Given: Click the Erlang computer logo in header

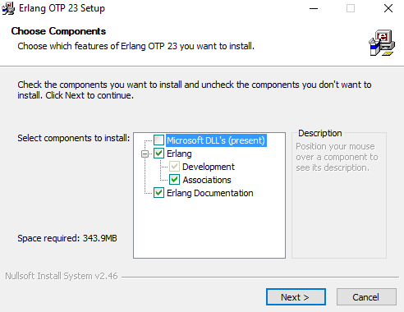Looking at the screenshot, I should [x=382, y=43].
